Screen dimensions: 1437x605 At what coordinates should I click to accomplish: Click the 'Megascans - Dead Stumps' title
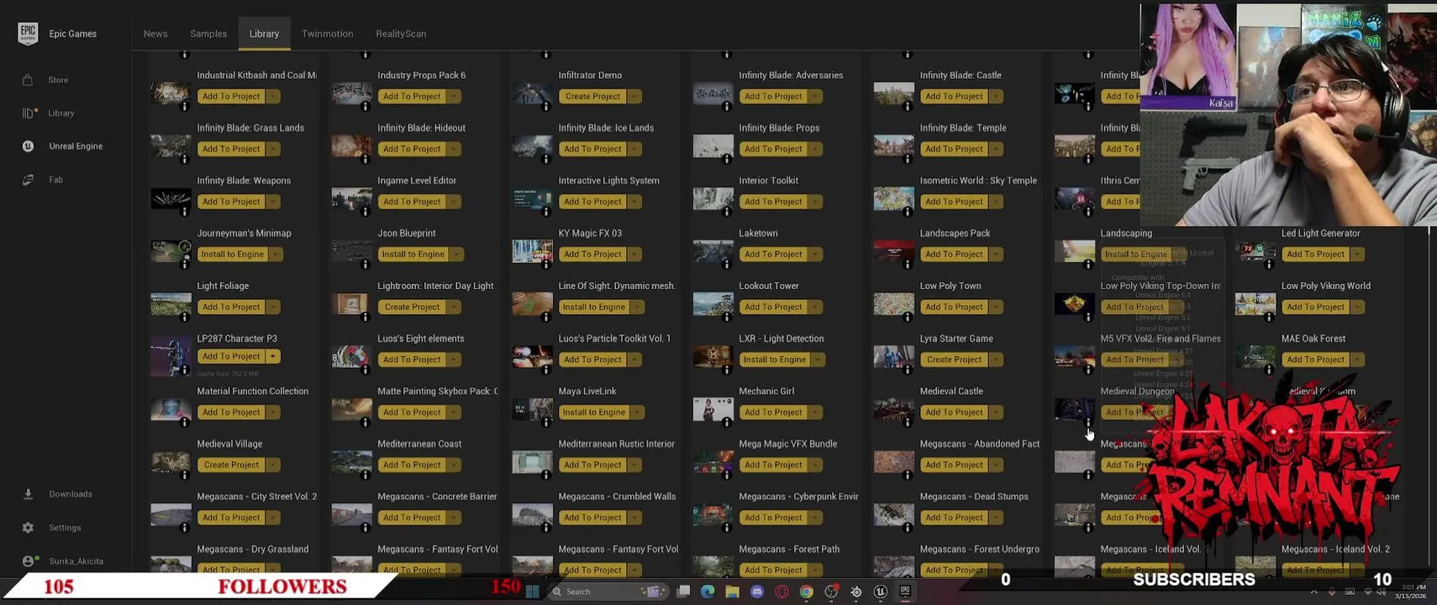[974, 497]
